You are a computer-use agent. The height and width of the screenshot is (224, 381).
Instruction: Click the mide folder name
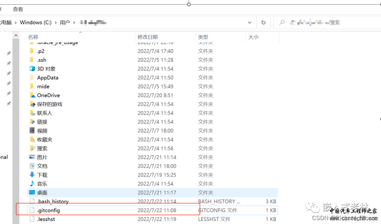[43, 87]
